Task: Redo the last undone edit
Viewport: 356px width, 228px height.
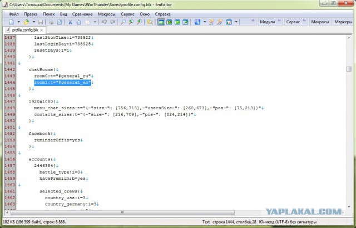Action: tap(112, 22)
